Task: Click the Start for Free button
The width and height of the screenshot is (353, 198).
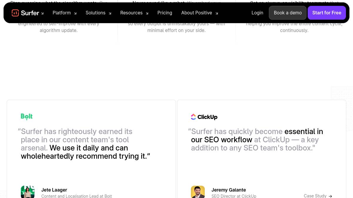Action: coord(327,13)
